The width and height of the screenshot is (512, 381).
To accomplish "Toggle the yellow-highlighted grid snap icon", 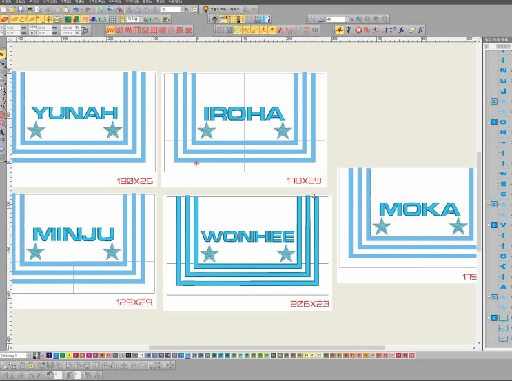I will point(121,19).
